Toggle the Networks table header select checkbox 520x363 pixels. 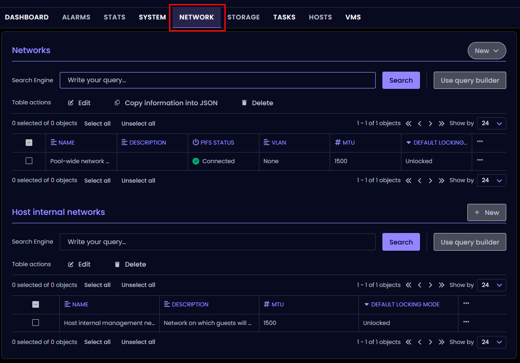pyautogui.click(x=29, y=142)
